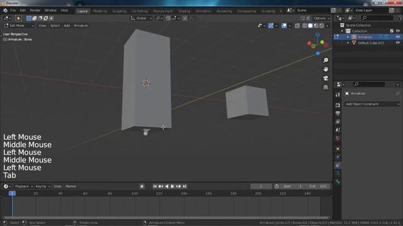This screenshot has height=226, width=403.
Task: Switch to Modeling workspace tab
Action: pyautogui.click(x=100, y=11)
